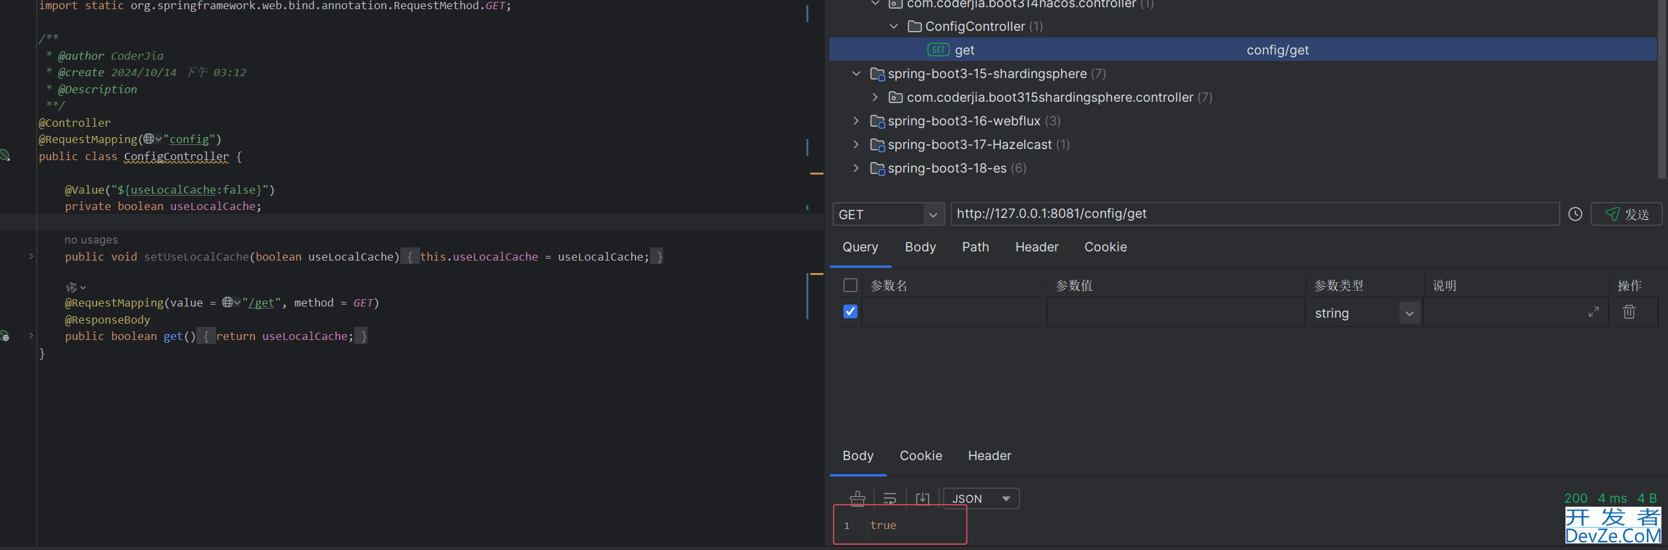Collapse the ConfigController tree node
This screenshot has width=1668, height=550.
click(x=893, y=26)
